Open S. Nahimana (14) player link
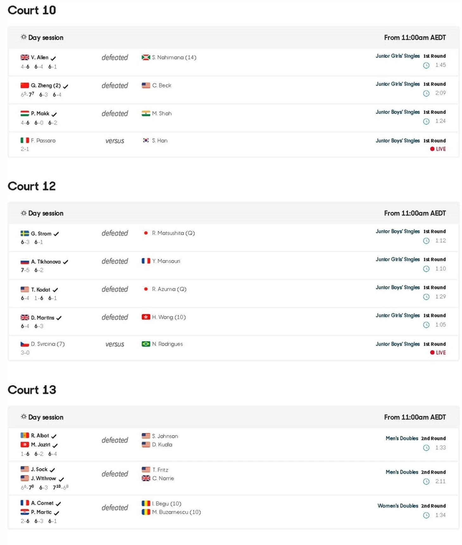Image resolution: width=462 pixels, height=545 pixels. [x=174, y=57]
